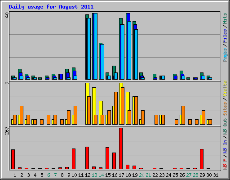Click the day 18 files bar in the top chart
The image size is (230, 180).
point(129,17)
